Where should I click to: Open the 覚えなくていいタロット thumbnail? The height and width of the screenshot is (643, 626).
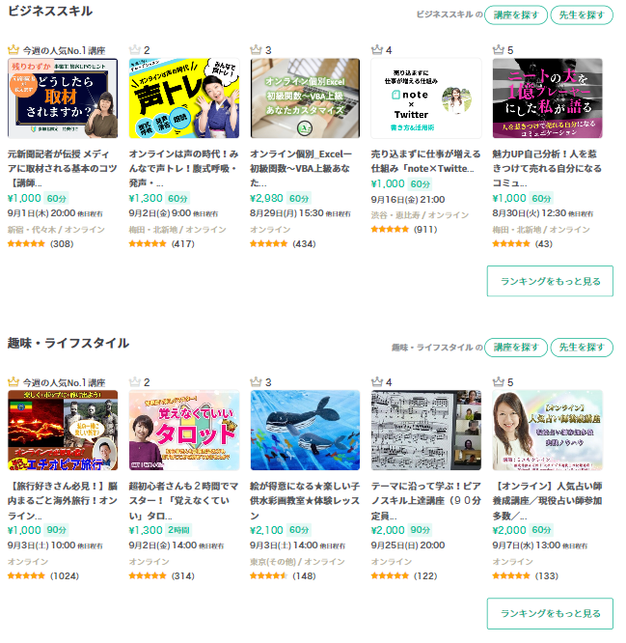184,431
